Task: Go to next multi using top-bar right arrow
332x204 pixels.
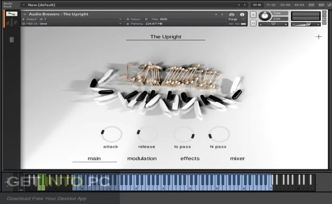Action: [x=245, y=5]
